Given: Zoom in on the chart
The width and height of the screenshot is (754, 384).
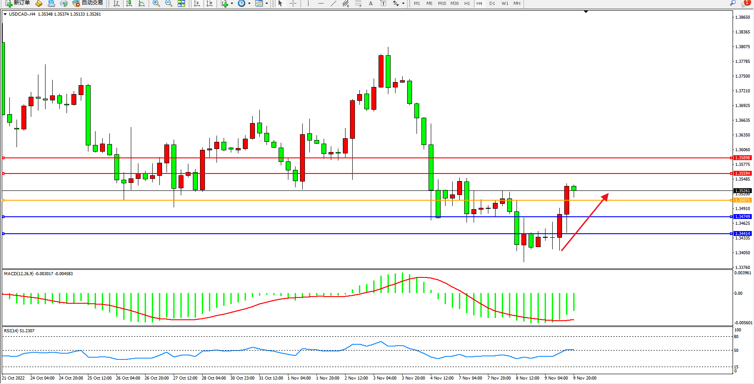Looking at the screenshot, I should (156, 4).
